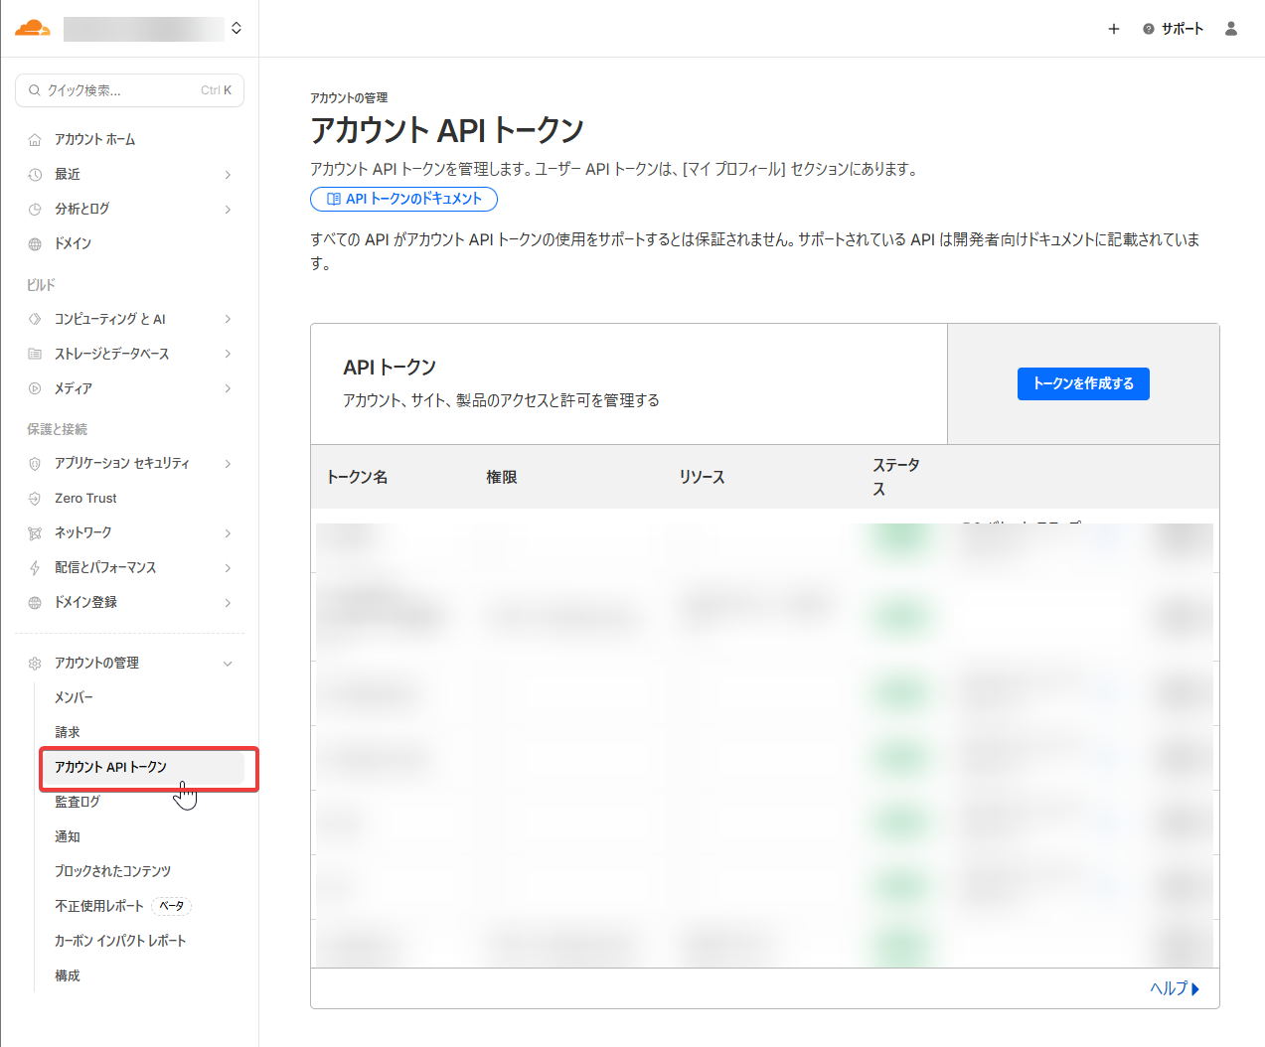Select 監査ログ in the sidebar
1265x1047 pixels.
pyautogui.click(x=78, y=802)
